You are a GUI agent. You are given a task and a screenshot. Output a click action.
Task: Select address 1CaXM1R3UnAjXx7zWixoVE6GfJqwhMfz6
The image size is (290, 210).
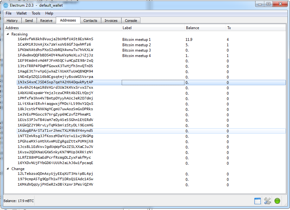click(x=54, y=44)
